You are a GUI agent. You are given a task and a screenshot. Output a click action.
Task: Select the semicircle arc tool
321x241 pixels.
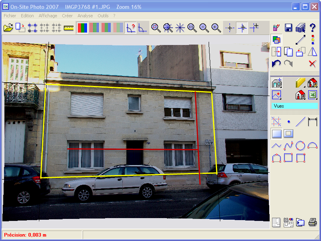tap(313, 146)
